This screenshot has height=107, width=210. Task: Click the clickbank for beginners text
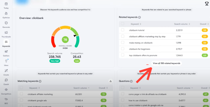point(139,49)
